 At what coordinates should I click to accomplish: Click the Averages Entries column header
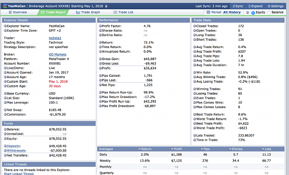[236, 149]
